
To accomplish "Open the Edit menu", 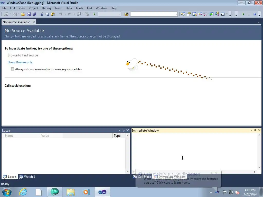I will [13, 8].
